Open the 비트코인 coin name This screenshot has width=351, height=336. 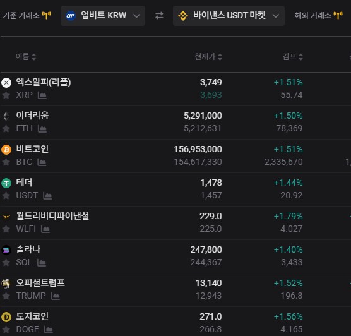[x=32, y=149]
